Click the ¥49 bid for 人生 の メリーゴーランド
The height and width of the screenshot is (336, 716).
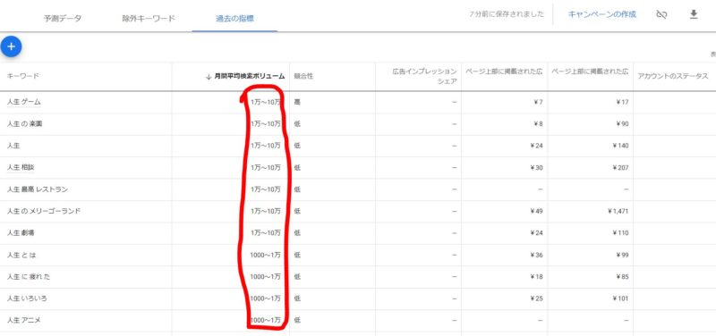coord(536,211)
